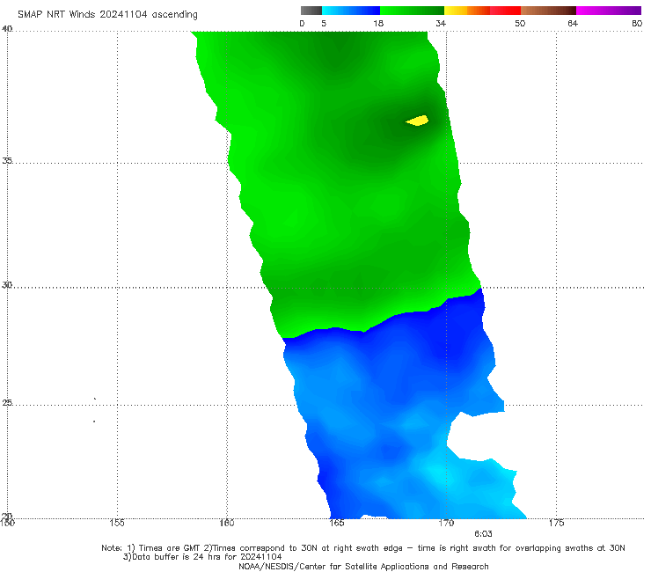
Task: Click the latitude label 25
Action: (7, 402)
